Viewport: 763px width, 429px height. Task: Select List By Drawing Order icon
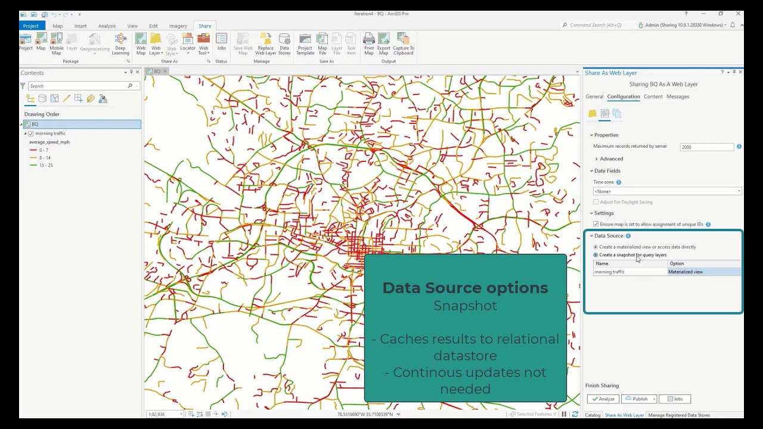click(x=30, y=98)
